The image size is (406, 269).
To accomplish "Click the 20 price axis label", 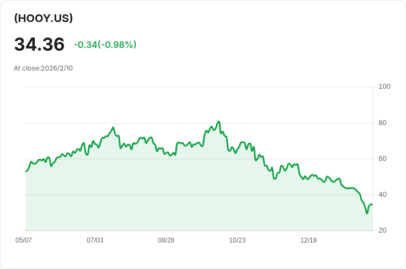I will [383, 230].
